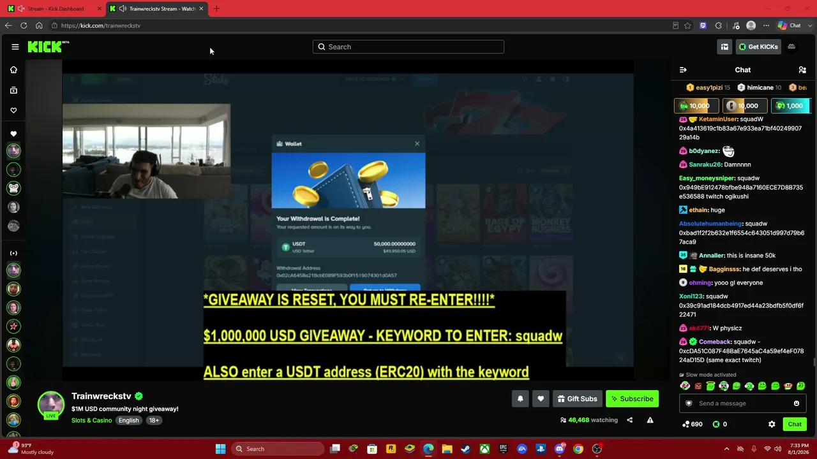Click username Comeback in chat

coord(715,342)
